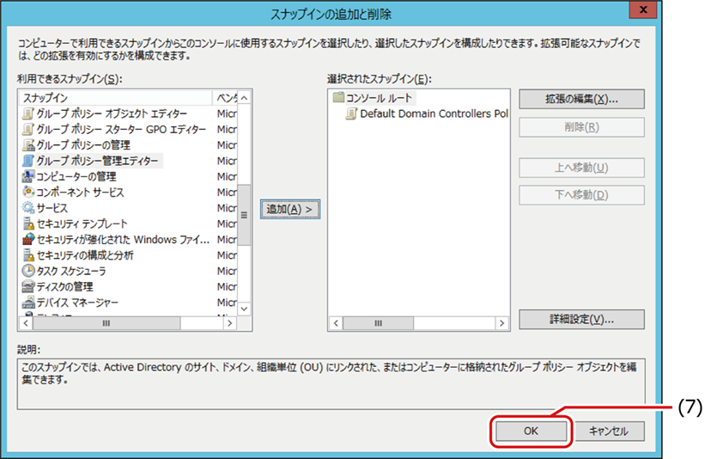Screen dimensions: 705x459
Task: Click the タスク スケジューラ clock icon
Action: pos(27,271)
